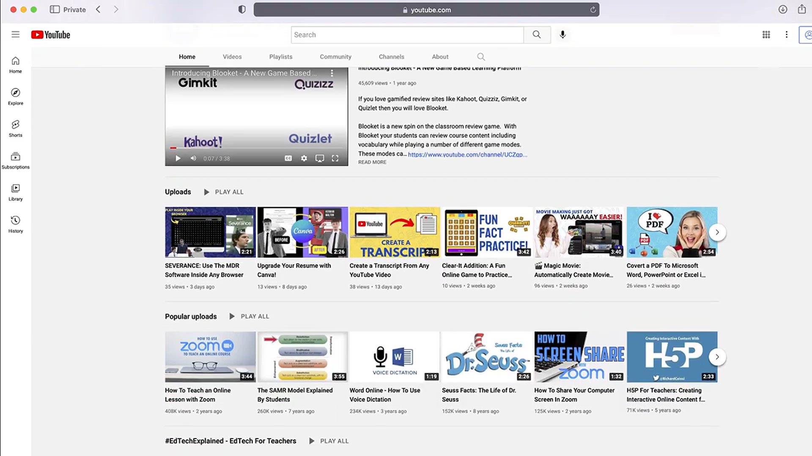812x456 pixels.
Task: Open Upgrade Your Resume with Canva thumbnail
Action: (x=303, y=232)
